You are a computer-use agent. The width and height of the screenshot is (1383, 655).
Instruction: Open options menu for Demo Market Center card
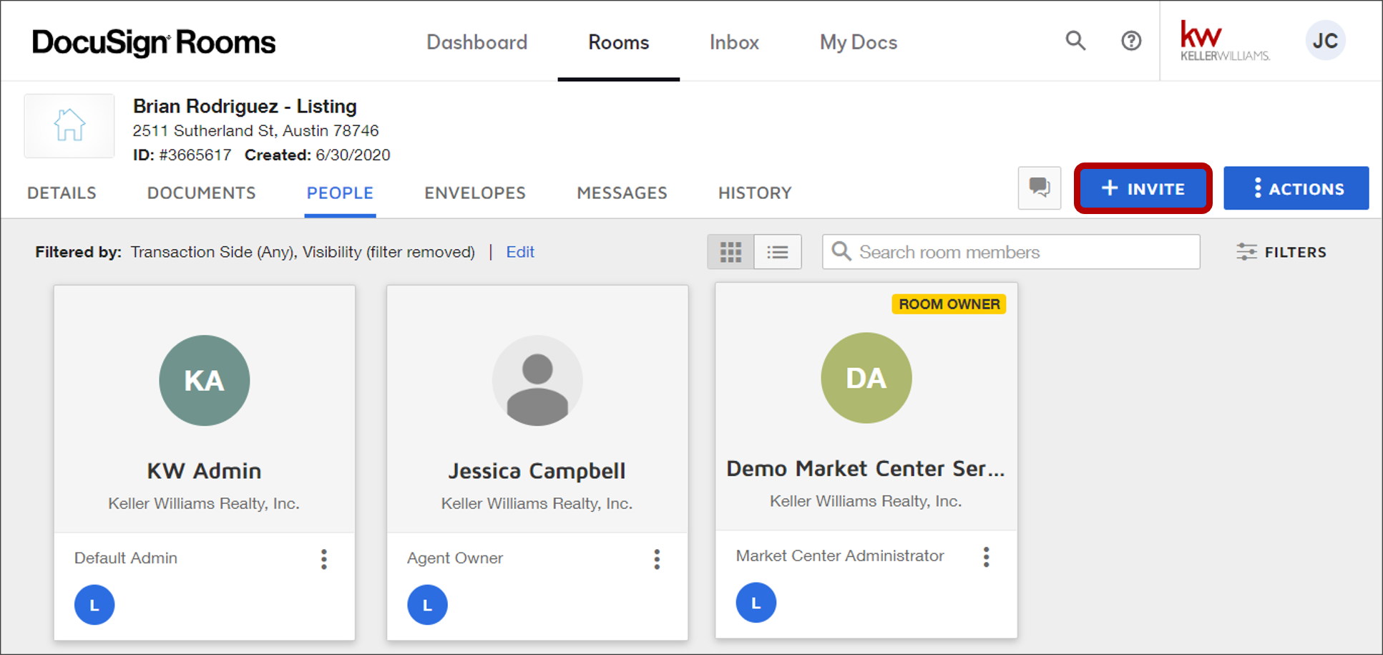(986, 557)
